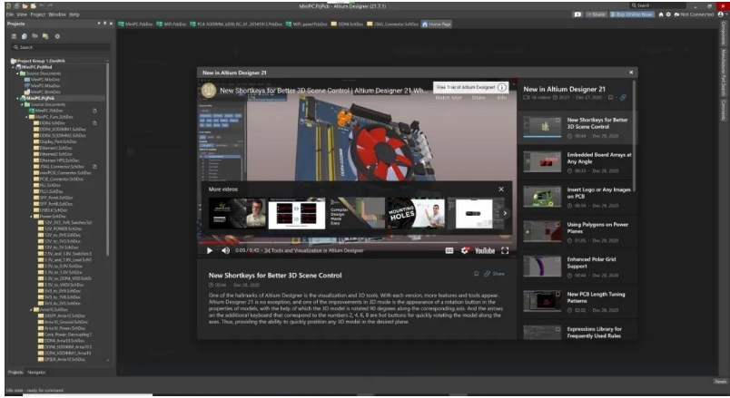Open Insert Logo or Any Images on PCB video

tap(577, 197)
